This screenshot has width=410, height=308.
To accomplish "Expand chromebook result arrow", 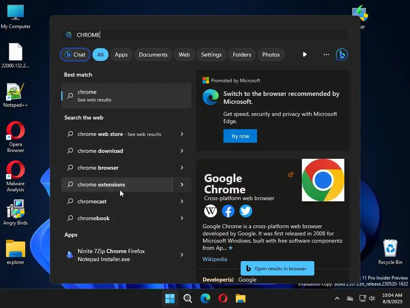I will tap(182, 218).
